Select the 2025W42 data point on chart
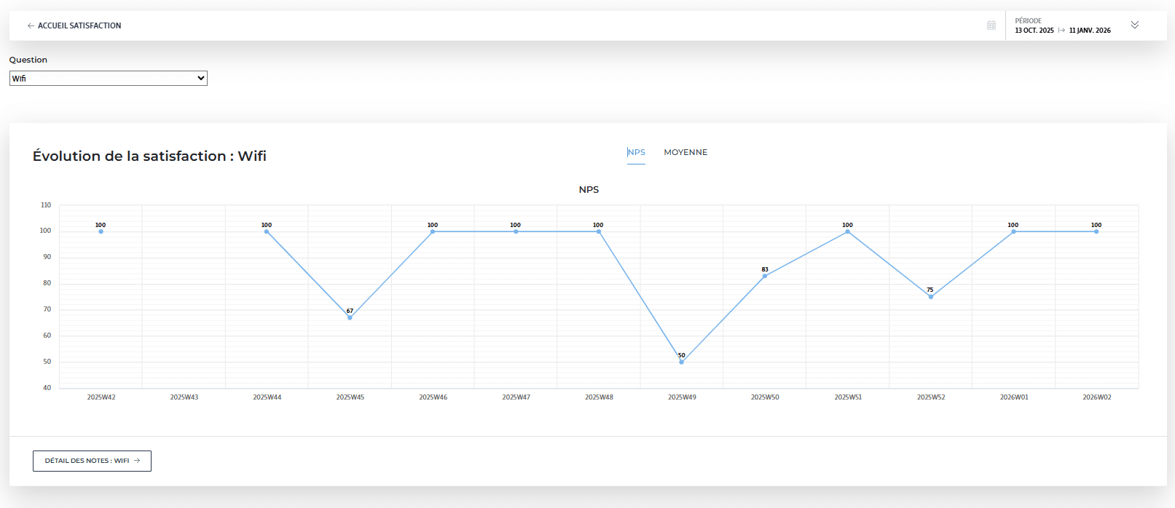This screenshot has width=1175, height=508. point(101,231)
